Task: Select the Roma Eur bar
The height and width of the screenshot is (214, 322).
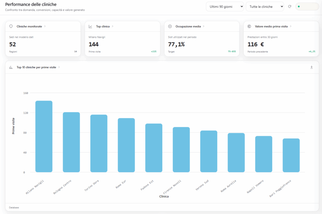Action: [126, 145]
